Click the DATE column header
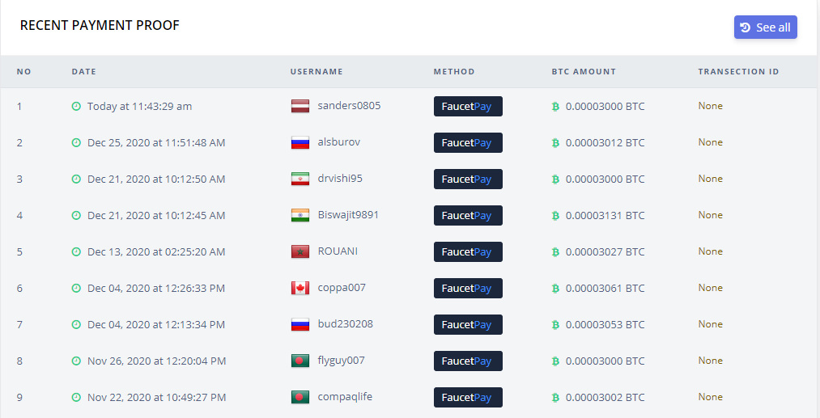The image size is (820, 418). [83, 72]
